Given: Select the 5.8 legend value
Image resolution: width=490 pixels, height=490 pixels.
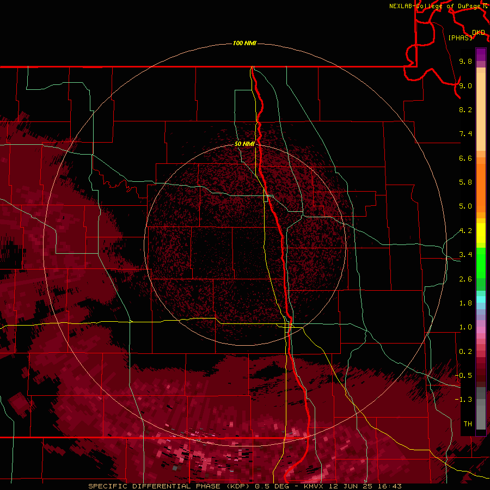Looking at the screenshot, I should point(465,182).
